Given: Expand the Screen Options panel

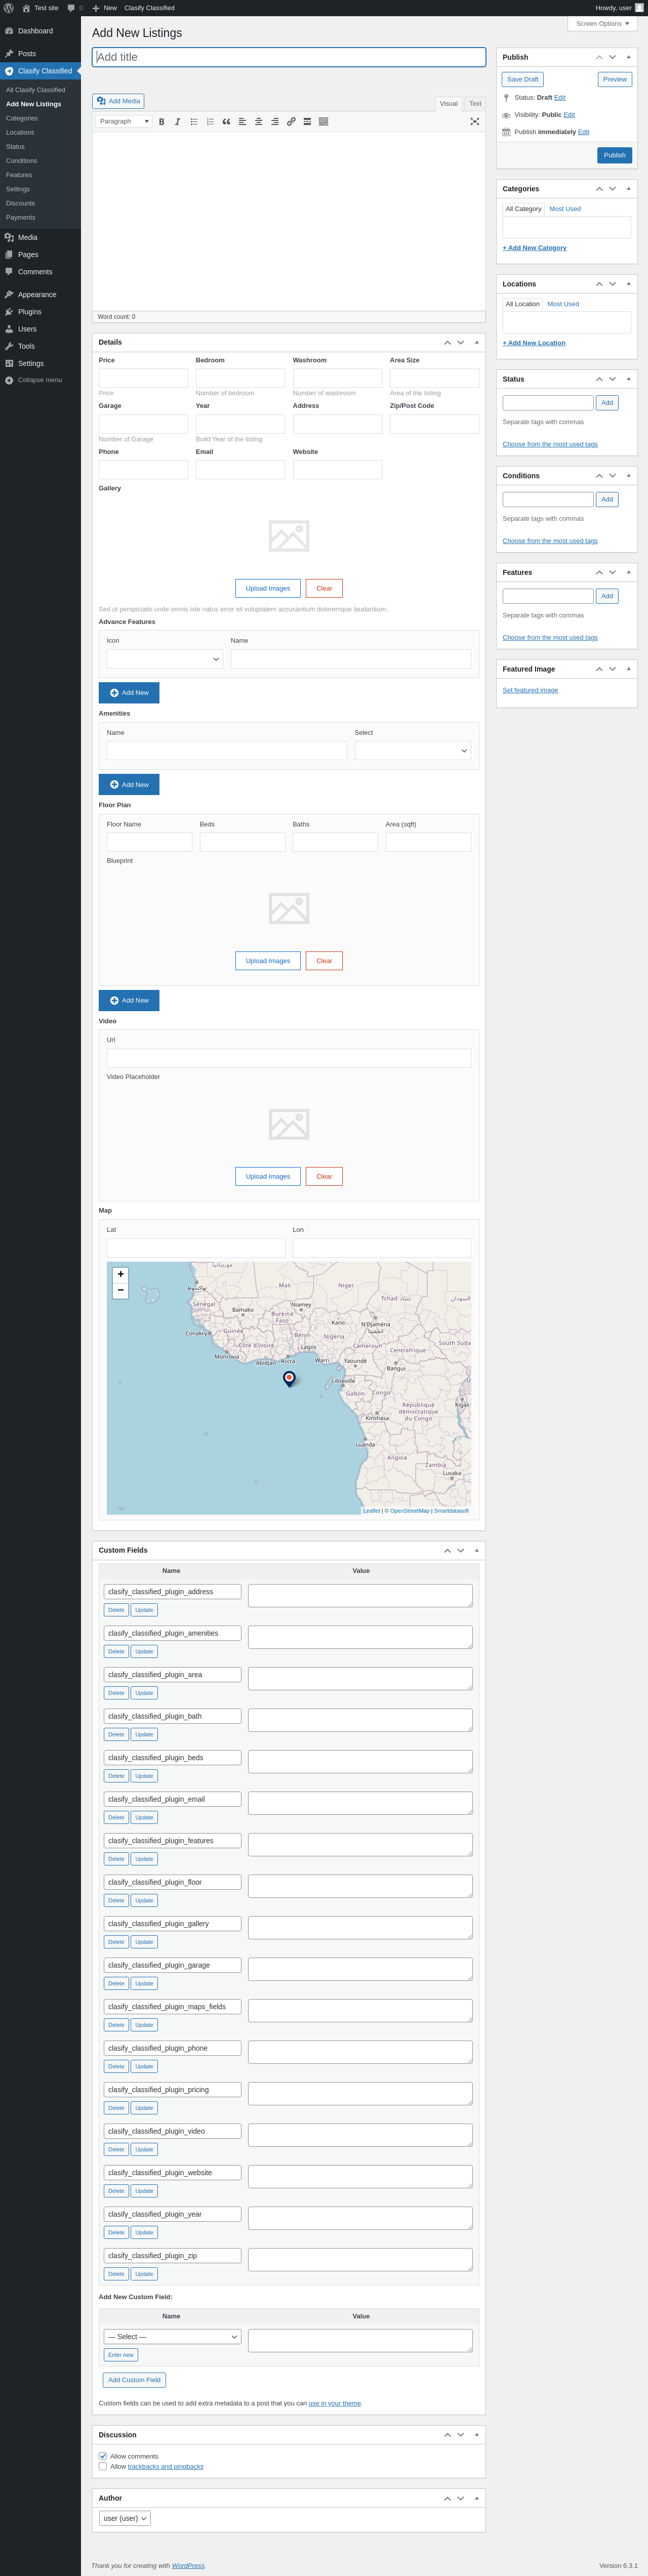Looking at the screenshot, I should coord(602,24).
